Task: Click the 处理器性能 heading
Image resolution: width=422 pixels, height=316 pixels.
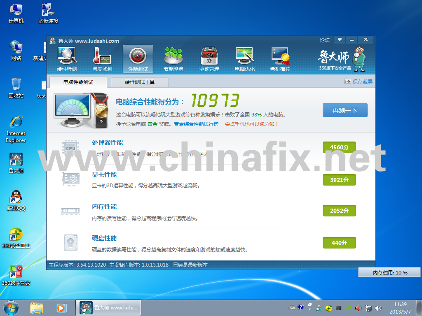Action: click(x=107, y=143)
